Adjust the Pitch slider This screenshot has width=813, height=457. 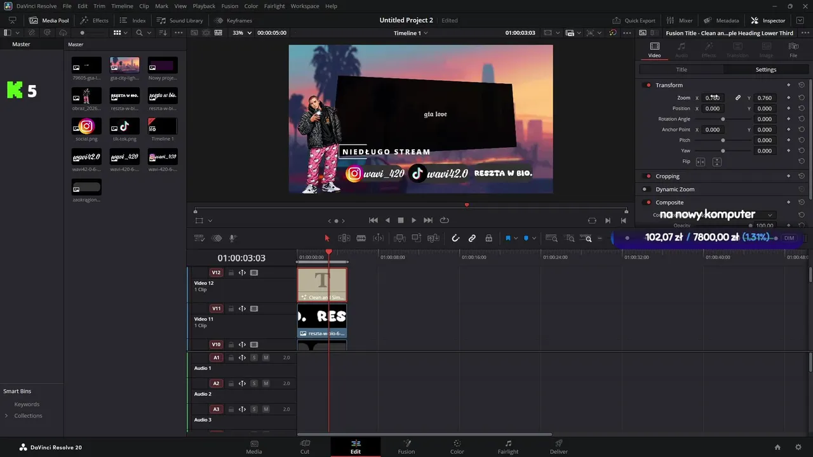[x=723, y=140]
